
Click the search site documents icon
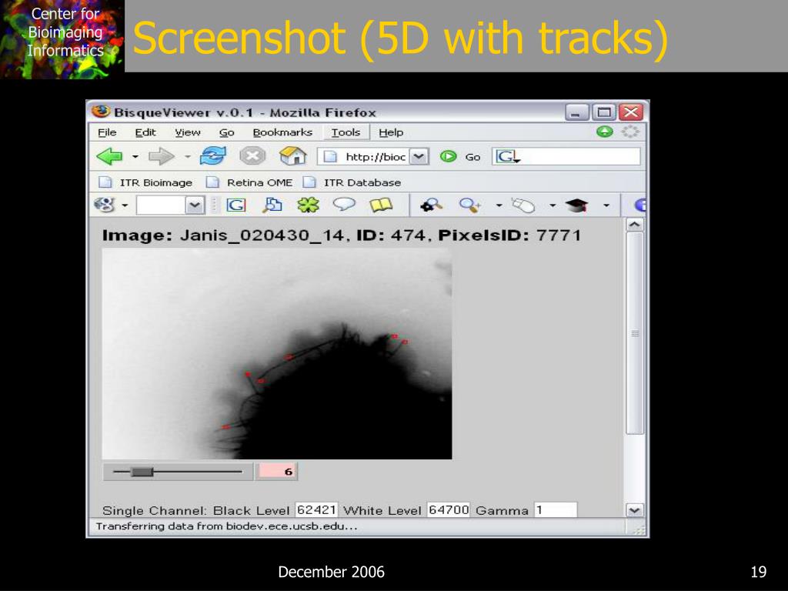click(272, 205)
